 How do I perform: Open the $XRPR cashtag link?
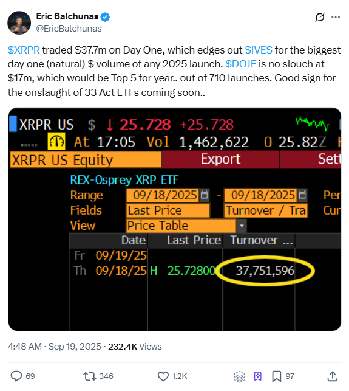tap(24, 50)
